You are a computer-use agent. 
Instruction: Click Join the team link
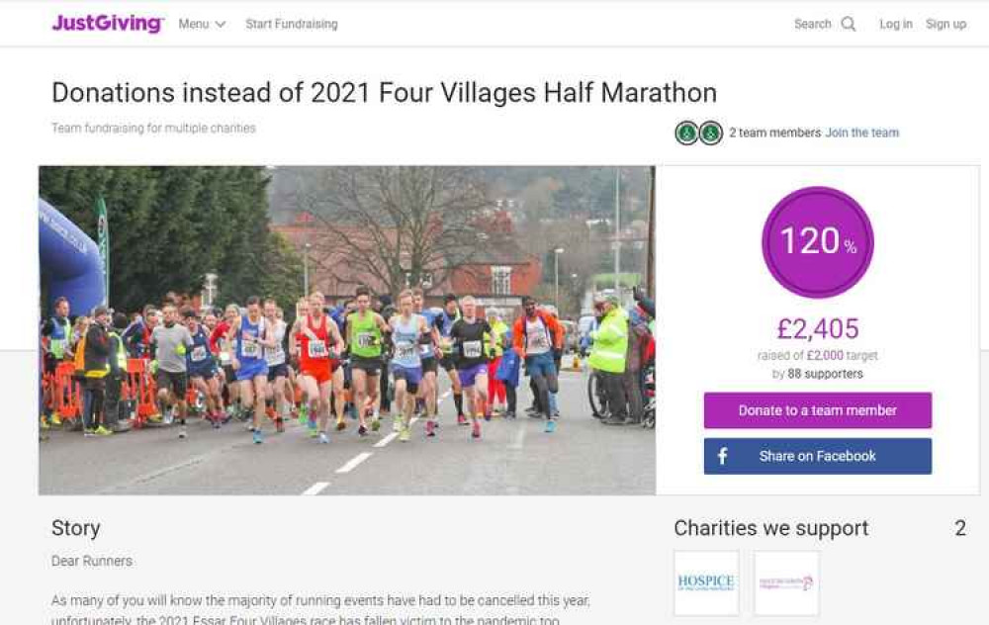(x=861, y=133)
